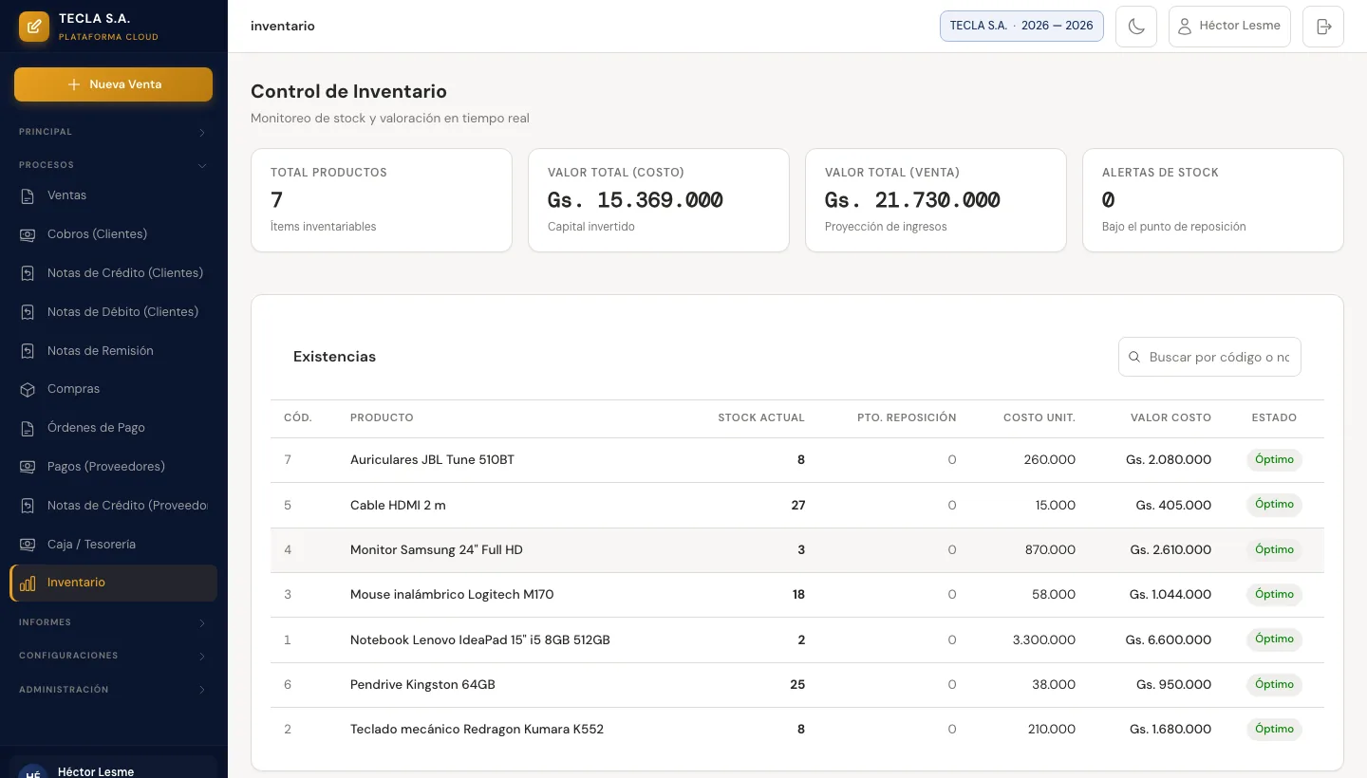Click the Total Productos card

click(x=382, y=200)
